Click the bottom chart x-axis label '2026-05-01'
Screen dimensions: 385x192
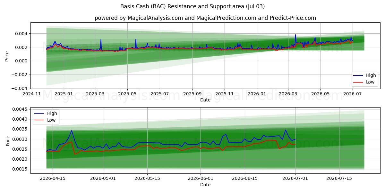(x=103, y=179)
